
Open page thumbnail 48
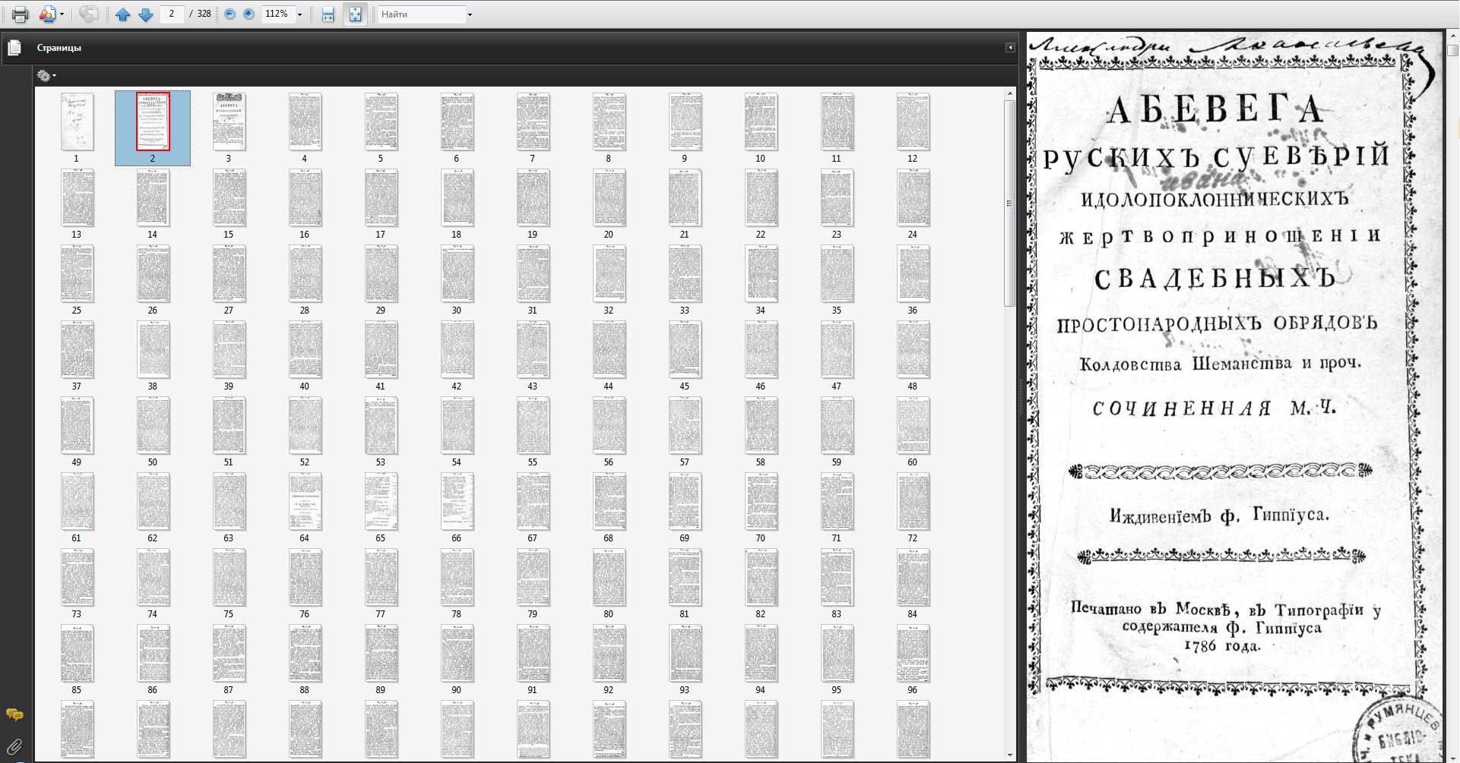[913, 349]
